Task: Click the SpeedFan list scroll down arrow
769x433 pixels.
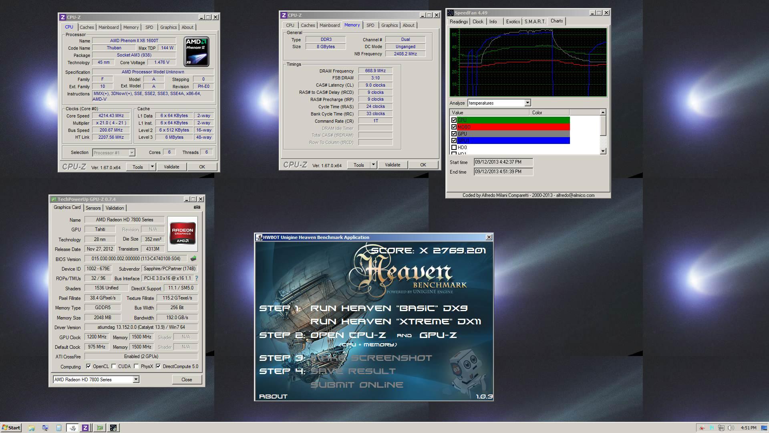Action: tap(603, 151)
